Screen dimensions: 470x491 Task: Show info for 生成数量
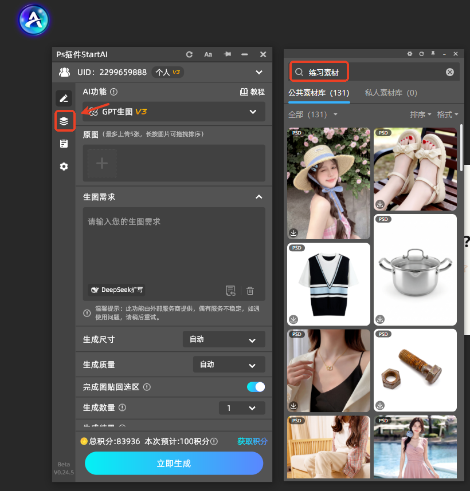coord(122,407)
